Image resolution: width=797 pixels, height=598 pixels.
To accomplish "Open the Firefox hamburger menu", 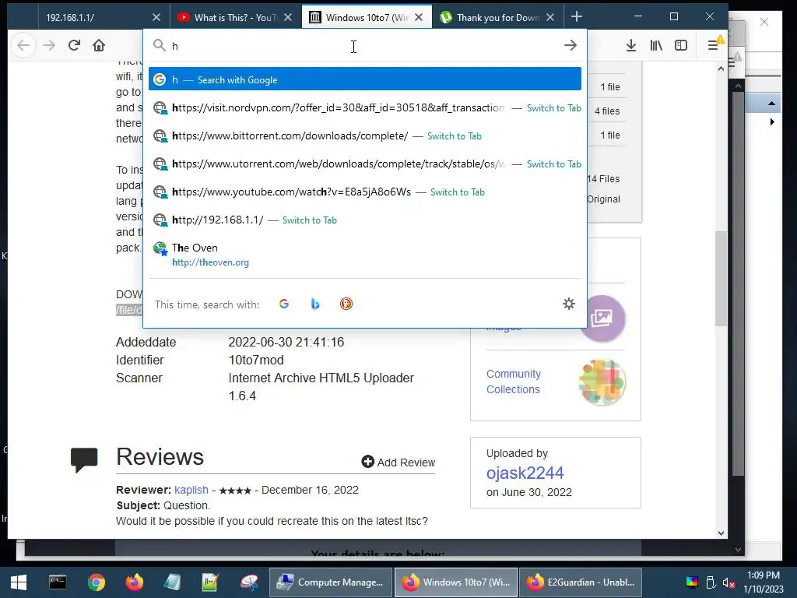I will [713, 45].
